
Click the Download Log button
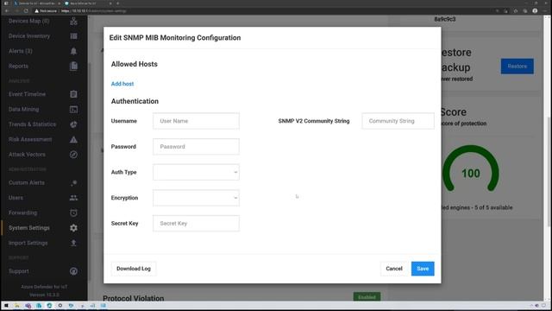click(134, 269)
